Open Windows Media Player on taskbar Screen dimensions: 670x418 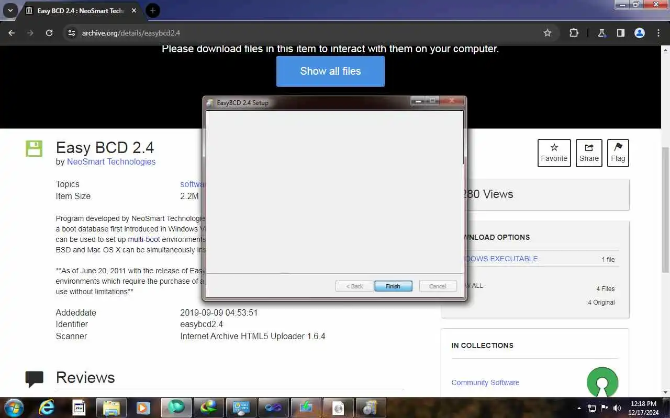pyautogui.click(x=142, y=408)
